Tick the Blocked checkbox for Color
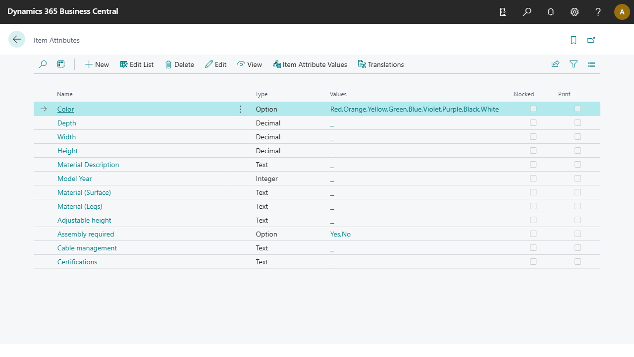The image size is (634, 357). coord(533,109)
